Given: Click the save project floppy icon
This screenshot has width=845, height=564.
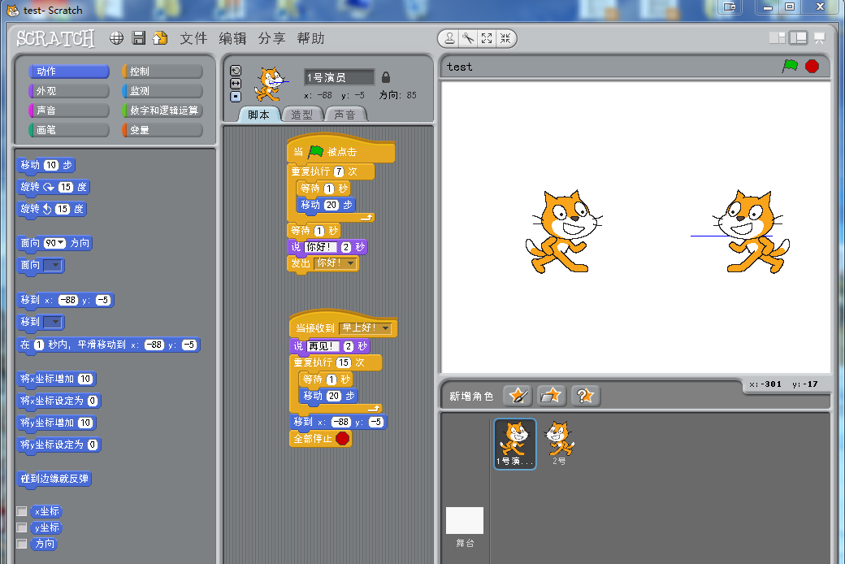Looking at the screenshot, I should tap(139, 38).
